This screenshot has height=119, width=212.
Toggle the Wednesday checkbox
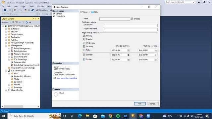[x=84, y=43]
